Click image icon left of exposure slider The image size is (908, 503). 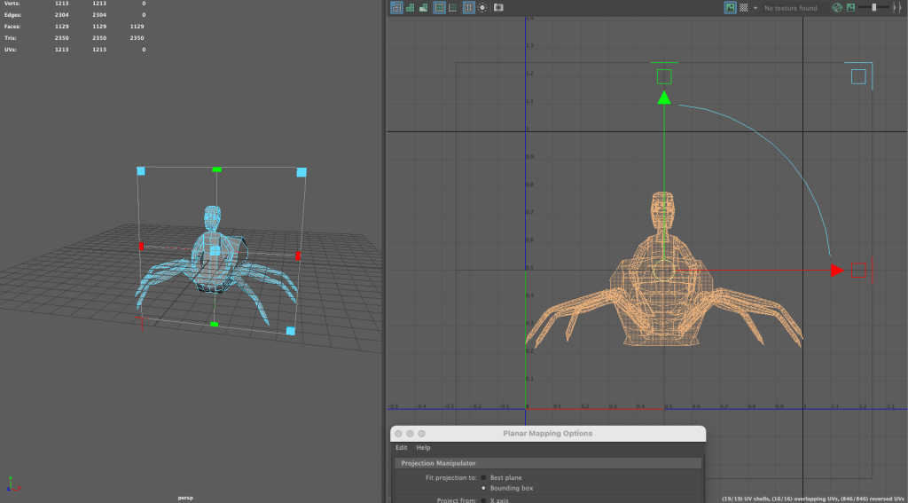click(850, 7)
